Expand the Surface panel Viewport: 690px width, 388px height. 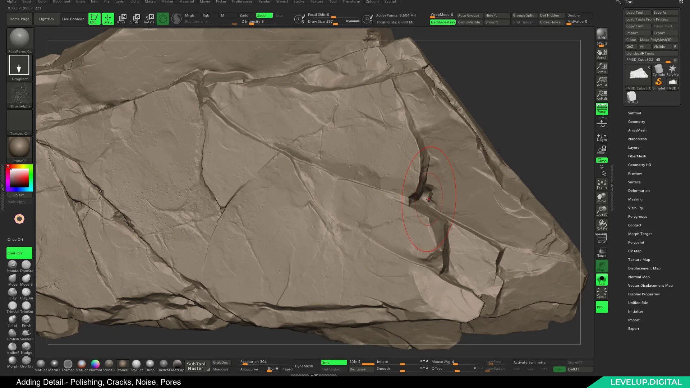point(635,181)
